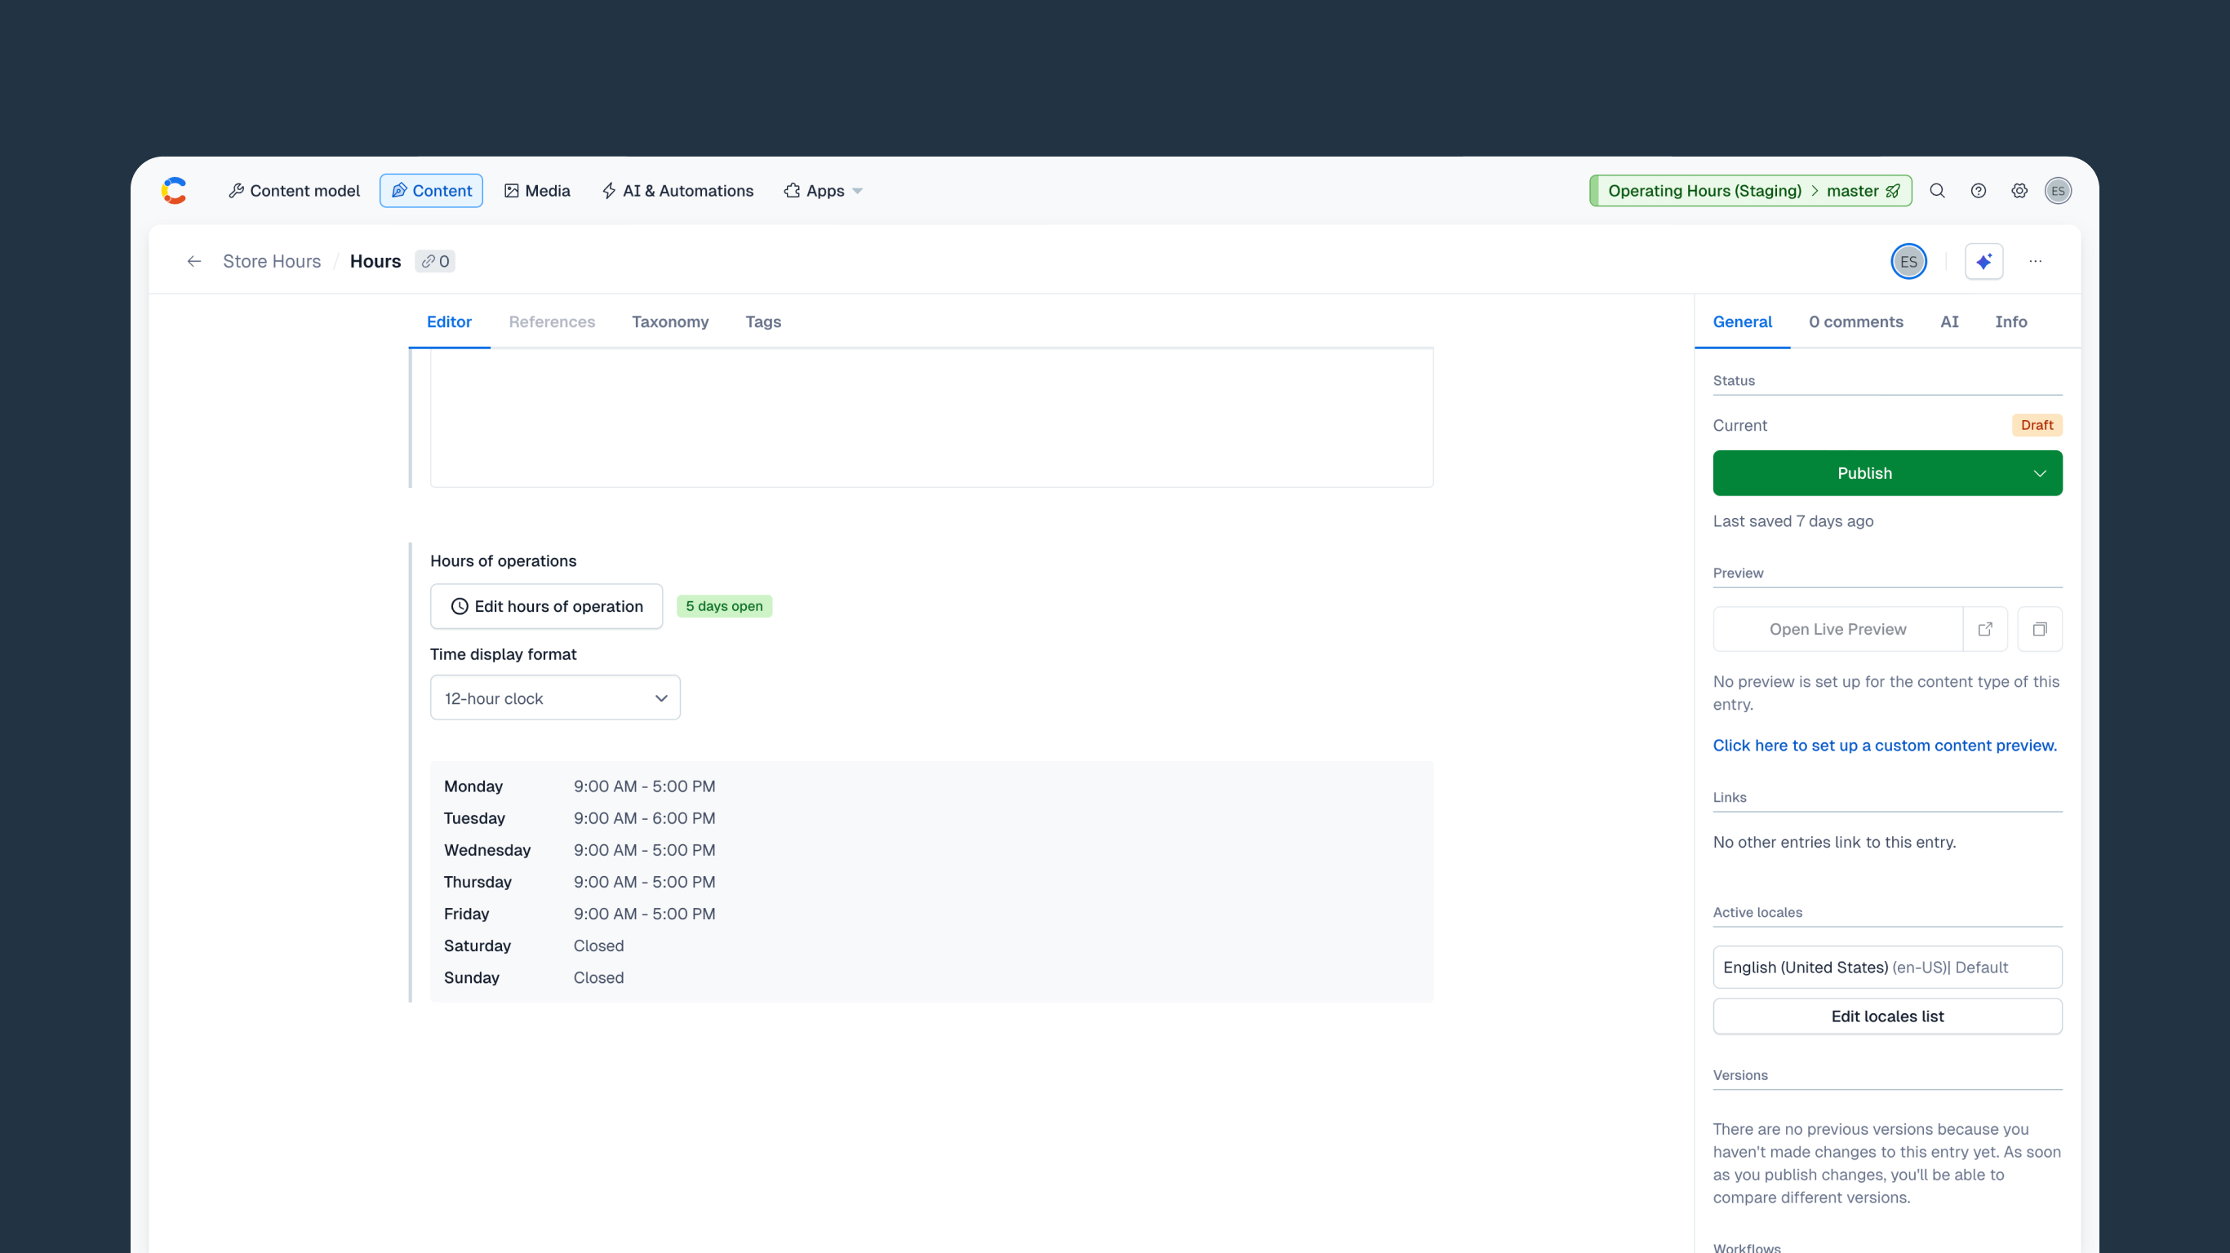Switch to the 0 comments tab
This screenshot has height=1253, width=2230.
[x=1855, y=322]
